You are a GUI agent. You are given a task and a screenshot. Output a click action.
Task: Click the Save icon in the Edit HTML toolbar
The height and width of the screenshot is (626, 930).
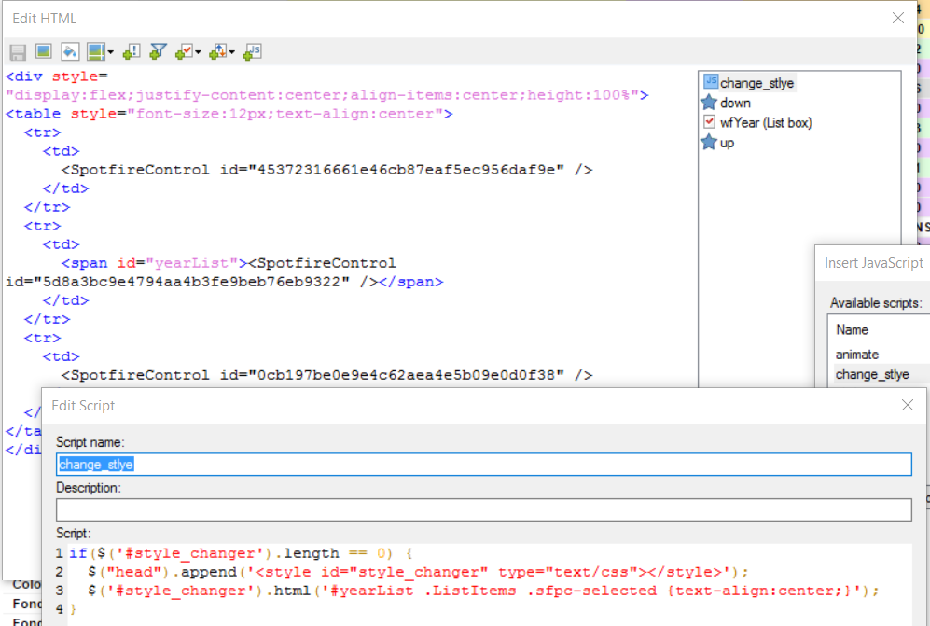coord(17,51)
